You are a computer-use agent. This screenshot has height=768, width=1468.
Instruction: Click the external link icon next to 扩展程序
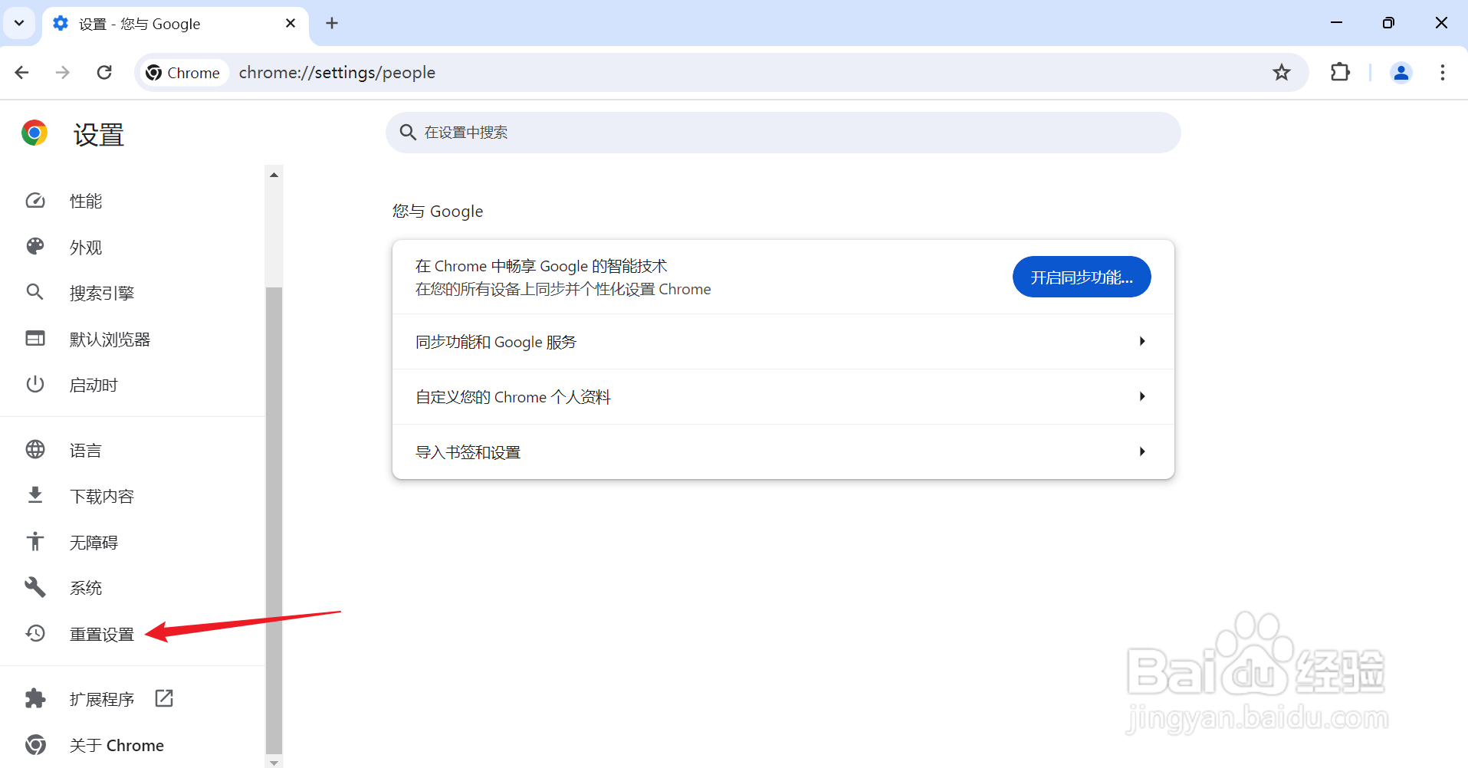[164, 698]
